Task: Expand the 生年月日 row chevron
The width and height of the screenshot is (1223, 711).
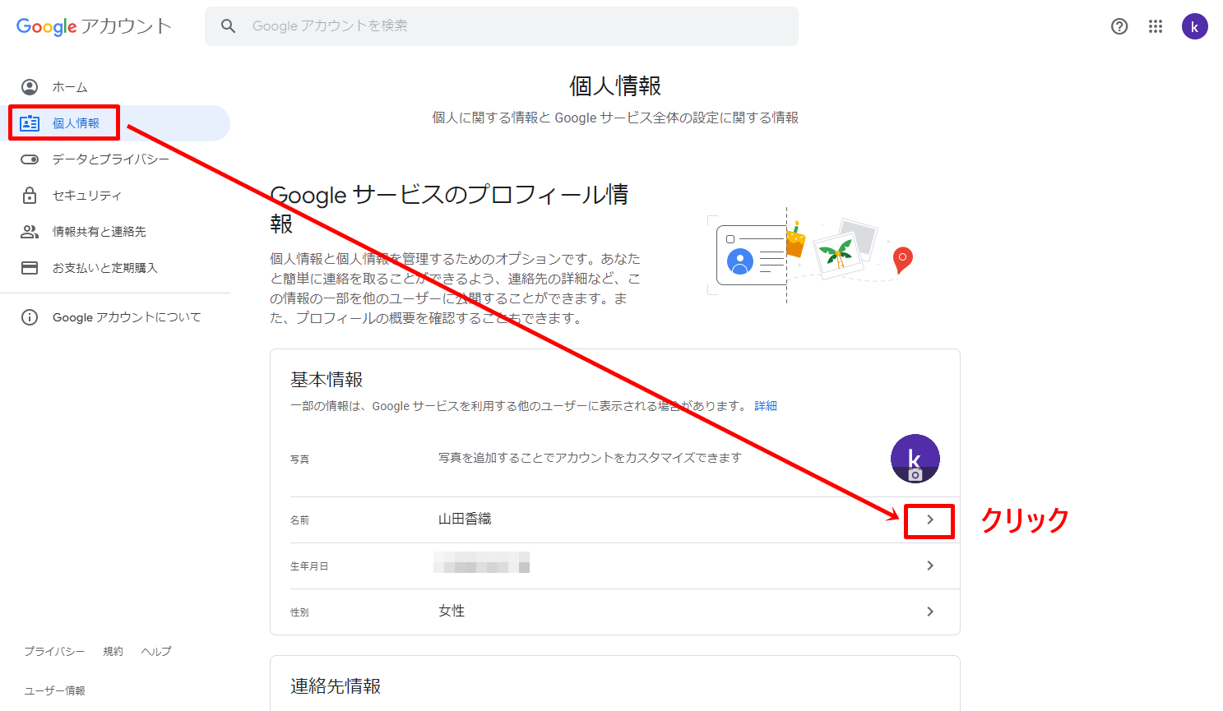Action: (929, 566)
